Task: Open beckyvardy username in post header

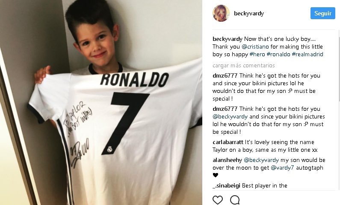Action: 249,13
